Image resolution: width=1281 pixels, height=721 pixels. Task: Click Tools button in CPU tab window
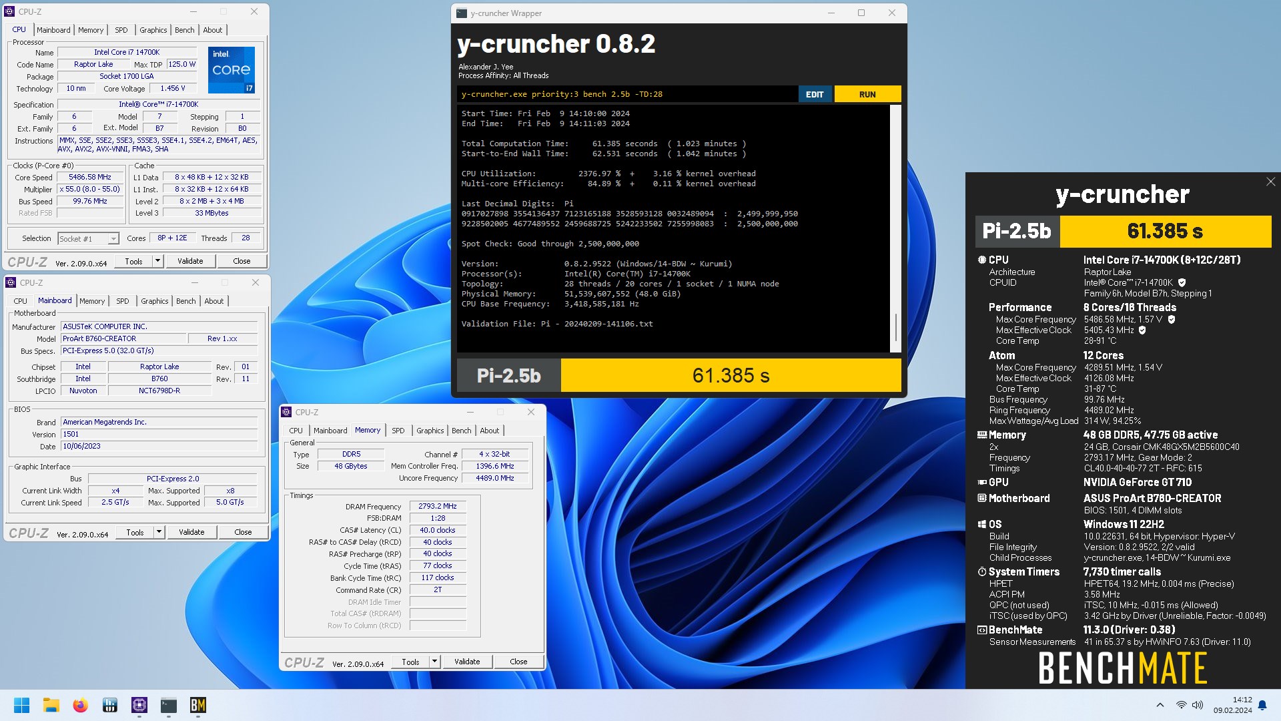pos(134,261)
